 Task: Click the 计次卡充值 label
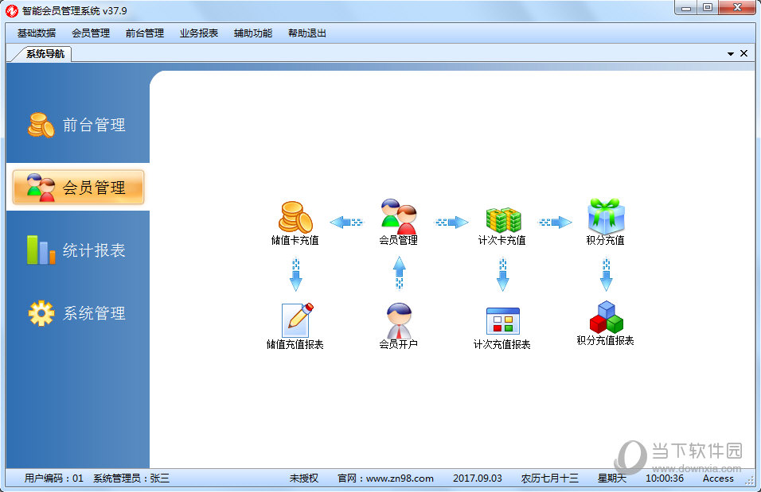click(502, 240)
